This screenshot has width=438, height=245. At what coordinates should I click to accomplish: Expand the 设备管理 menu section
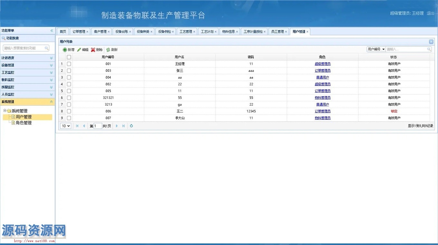click(27, 65)
